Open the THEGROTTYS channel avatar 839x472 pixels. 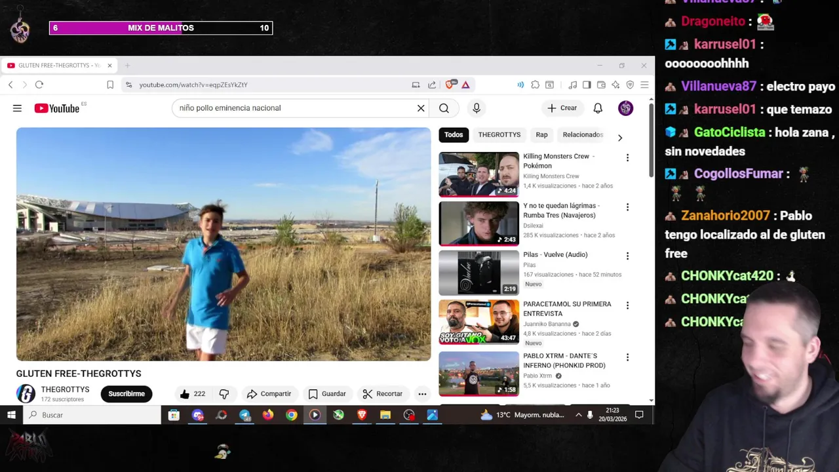(26, 393)
